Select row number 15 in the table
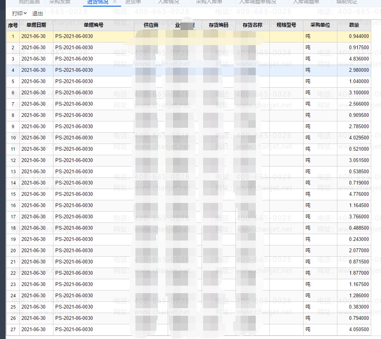Image resolution: width=381 pixels, height=339 pixels. pos(13,194)
